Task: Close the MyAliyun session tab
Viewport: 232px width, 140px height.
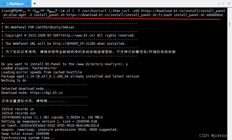Action: point(28,4)
